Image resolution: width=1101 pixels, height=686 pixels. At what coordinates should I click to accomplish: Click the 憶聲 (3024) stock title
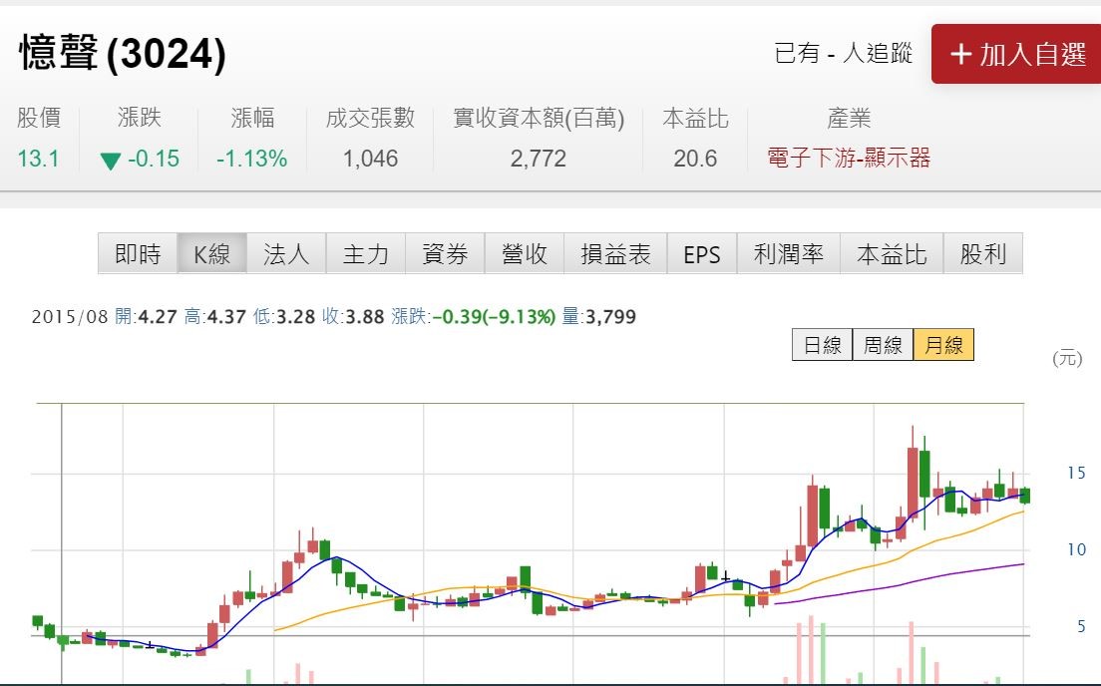[123, 53]
